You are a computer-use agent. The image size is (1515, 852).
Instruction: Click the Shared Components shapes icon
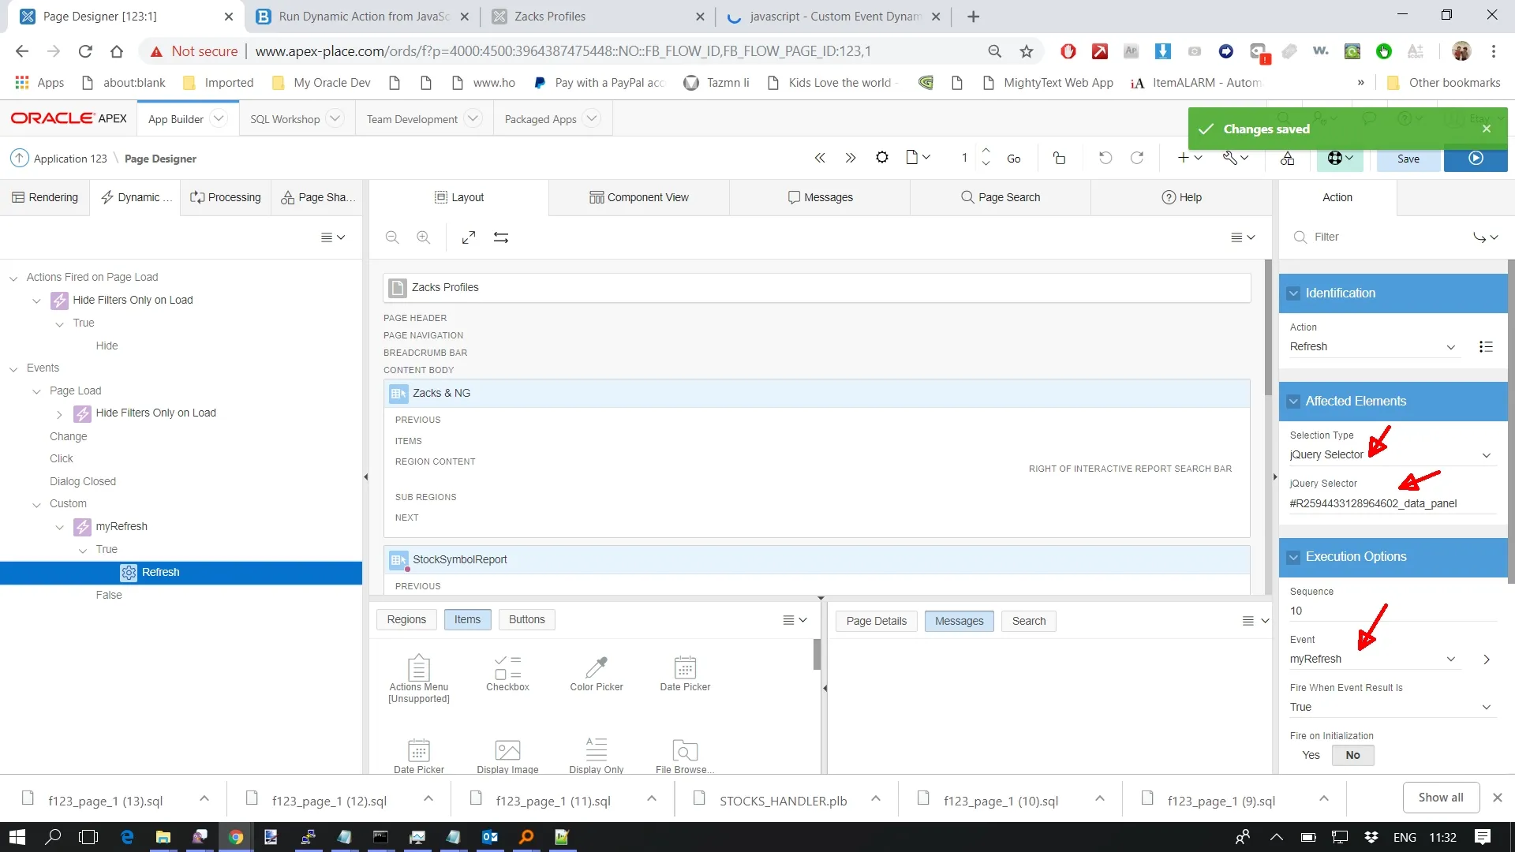[1287, 159]
